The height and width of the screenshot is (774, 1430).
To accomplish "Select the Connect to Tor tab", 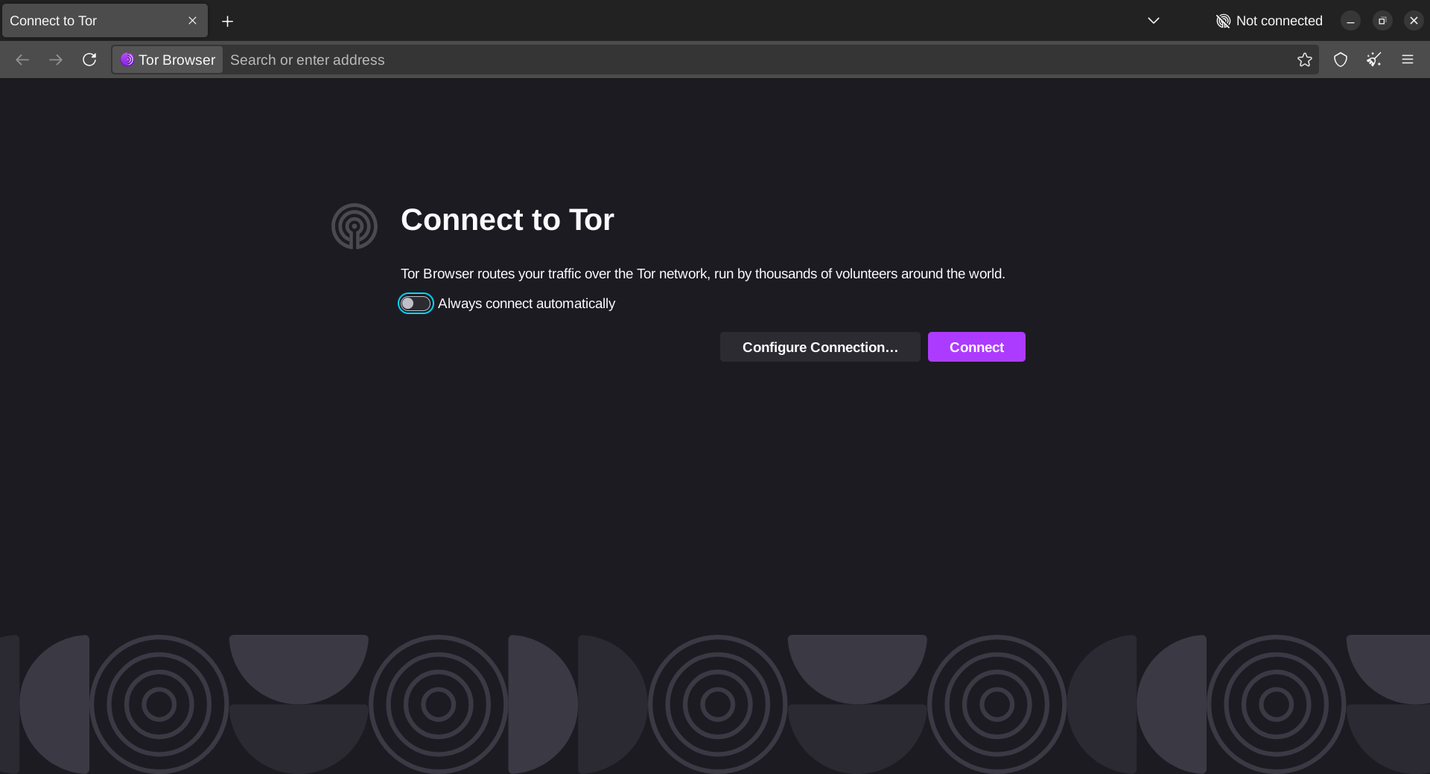I will pos(104,21).
